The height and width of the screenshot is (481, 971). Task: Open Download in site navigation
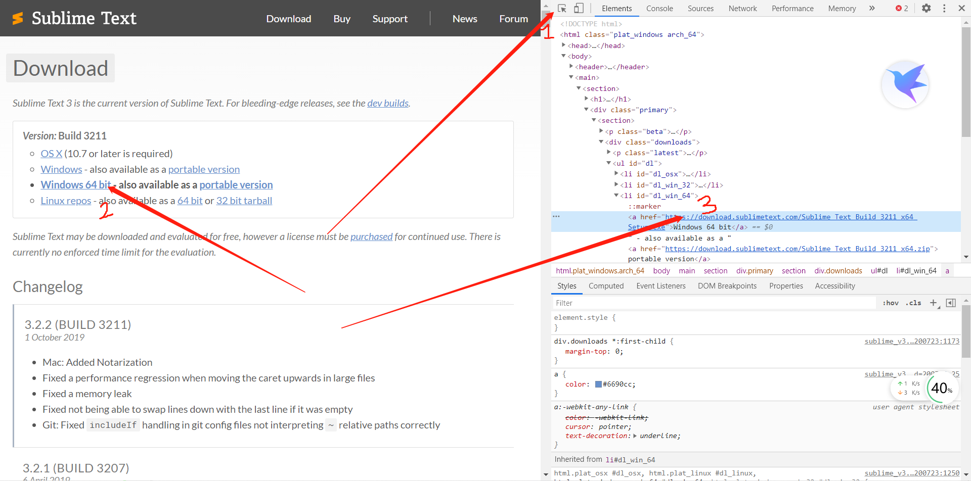[x=289, y=19]
